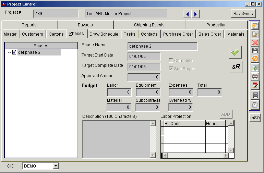264x173 pixels.
Task: Toggle the Sub Project checkbox
Action: (x=171, y=69)
